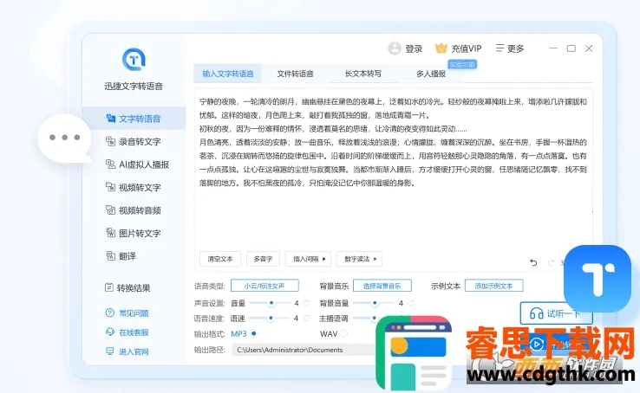Open the 更多 menu
The height and width of the screenshot is (393, 640).
510,48
